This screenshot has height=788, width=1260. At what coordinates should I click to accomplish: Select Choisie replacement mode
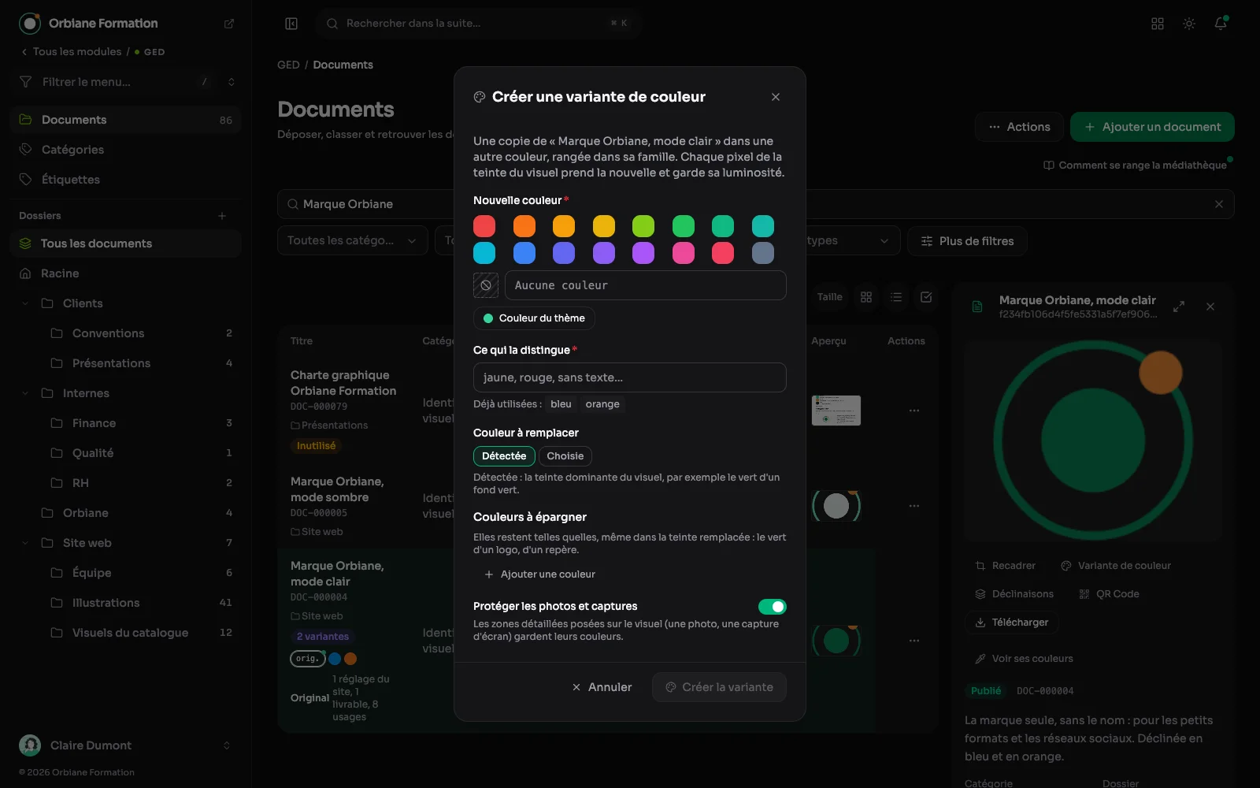pyautogui.click(x=565, y=456)
